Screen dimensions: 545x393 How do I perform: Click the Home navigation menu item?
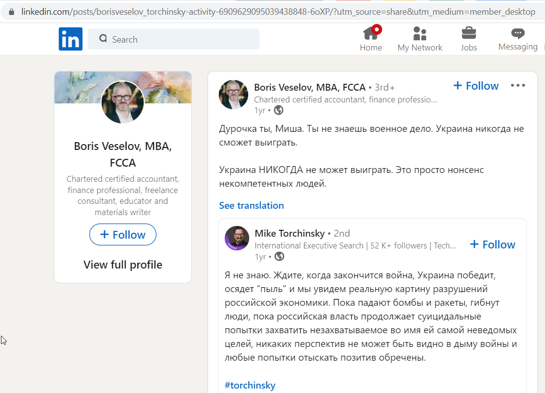371,48
